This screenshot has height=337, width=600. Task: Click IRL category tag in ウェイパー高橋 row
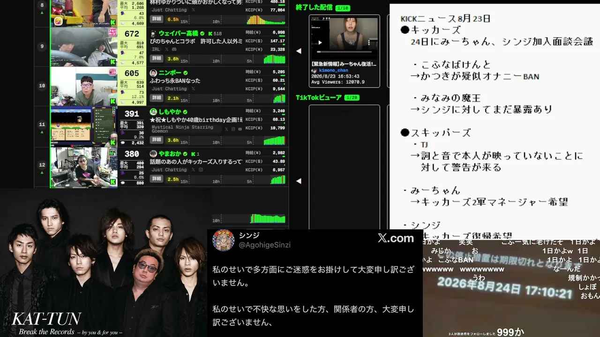click(x=156, y=49)
